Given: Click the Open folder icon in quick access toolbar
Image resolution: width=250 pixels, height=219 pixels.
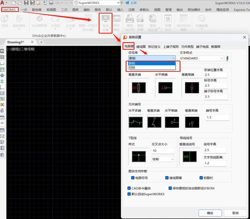Looking at the screenshot, I should click(20, 3).
